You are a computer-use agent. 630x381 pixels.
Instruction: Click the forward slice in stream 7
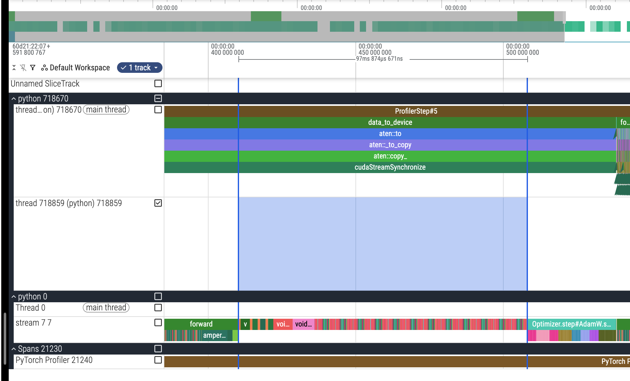click(x=201, y=324)
